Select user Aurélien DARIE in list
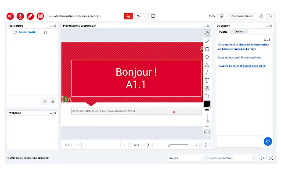 27,32
